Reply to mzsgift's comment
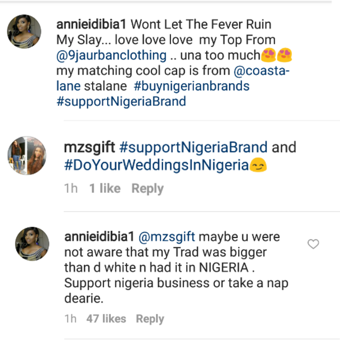The image size is (340, 340). 148,188
